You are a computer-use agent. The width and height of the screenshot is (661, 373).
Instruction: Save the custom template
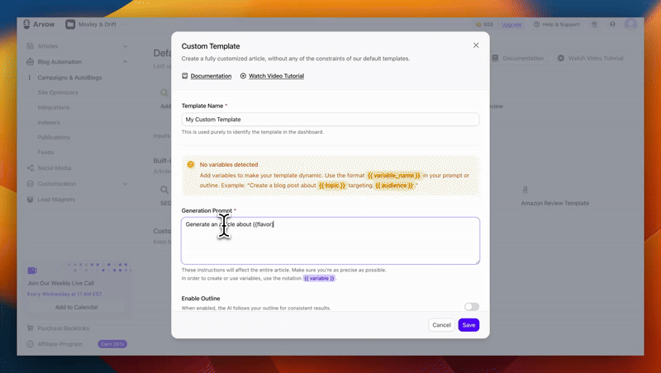click(x=468, y=325)
